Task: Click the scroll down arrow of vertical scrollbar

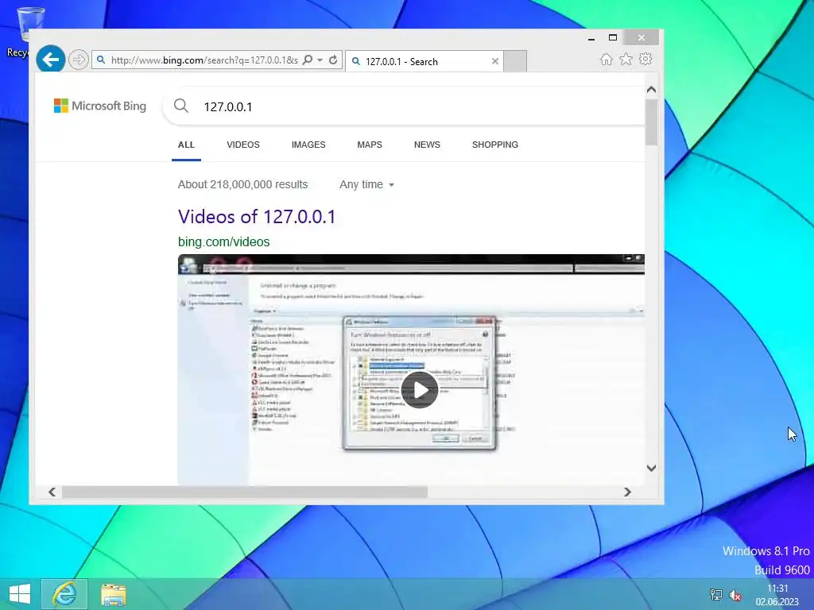Action: (x=652, y=468)
